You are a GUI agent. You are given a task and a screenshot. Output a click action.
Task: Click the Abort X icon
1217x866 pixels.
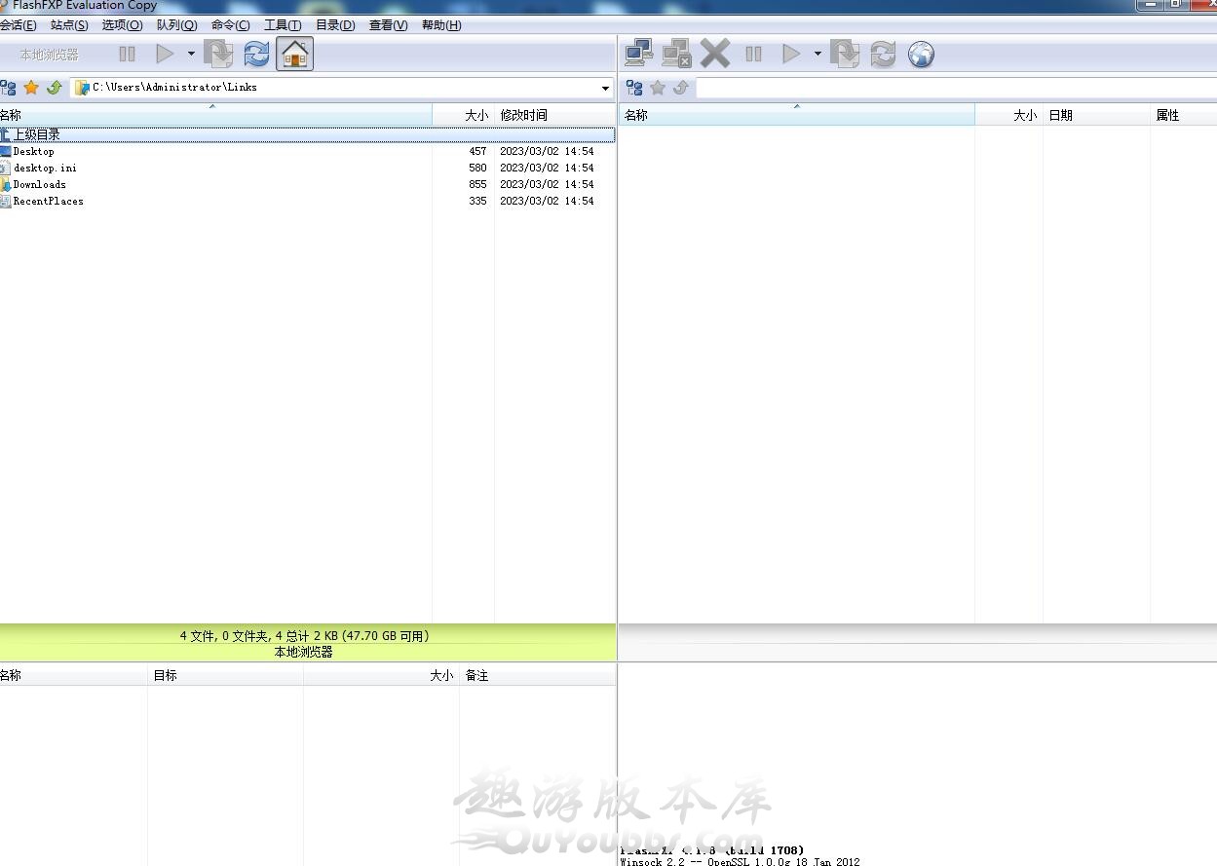pyautogui.click(x=715, y=54)
